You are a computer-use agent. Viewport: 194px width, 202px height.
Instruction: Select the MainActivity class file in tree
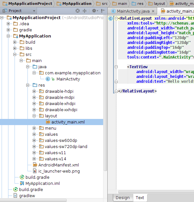[68, 79]
